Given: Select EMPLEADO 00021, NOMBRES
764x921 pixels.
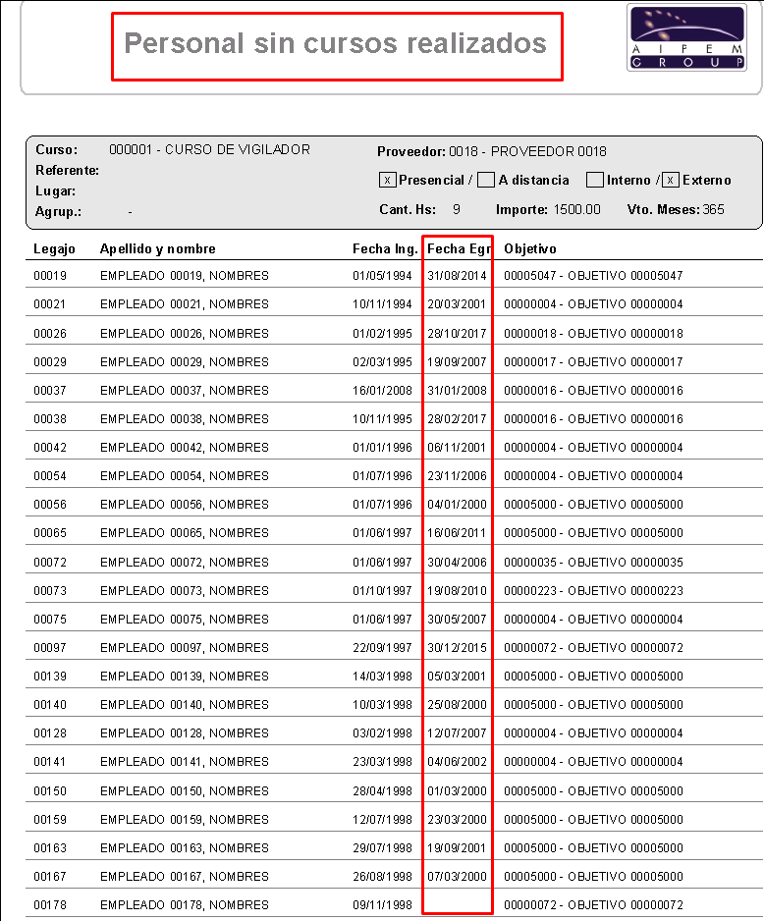Looking at the screenshot, I should (185, 304).
